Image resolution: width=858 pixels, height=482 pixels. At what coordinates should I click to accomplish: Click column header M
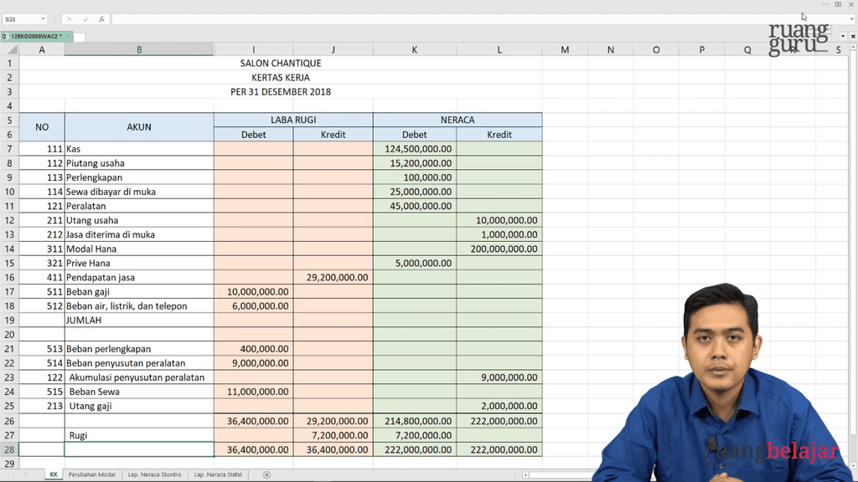click(565, 50)
